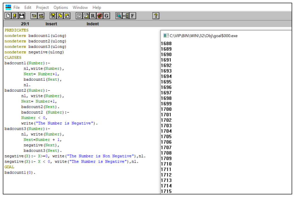Toggle Indent mode in the status bar
This screenshot has width=299, height=201.
pyautogui.click(x=92, y=24)
